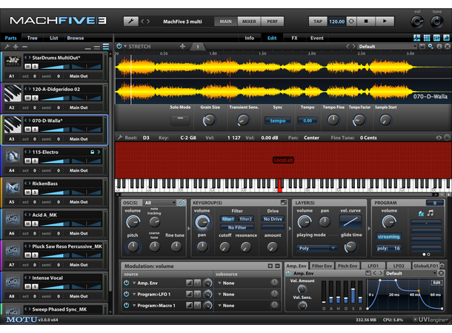Click the Program music note icon

point(431,213)
